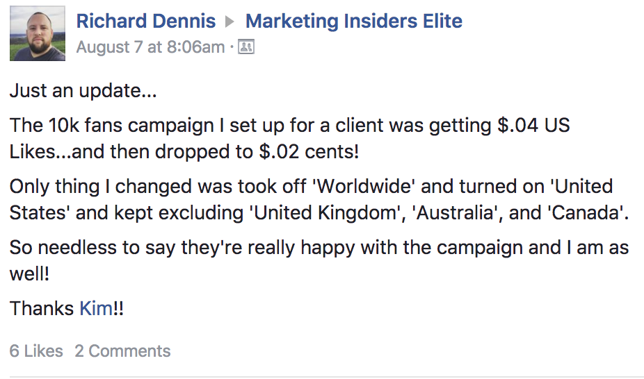Click the word 'Canada' in the post

[x=584, y=212]
